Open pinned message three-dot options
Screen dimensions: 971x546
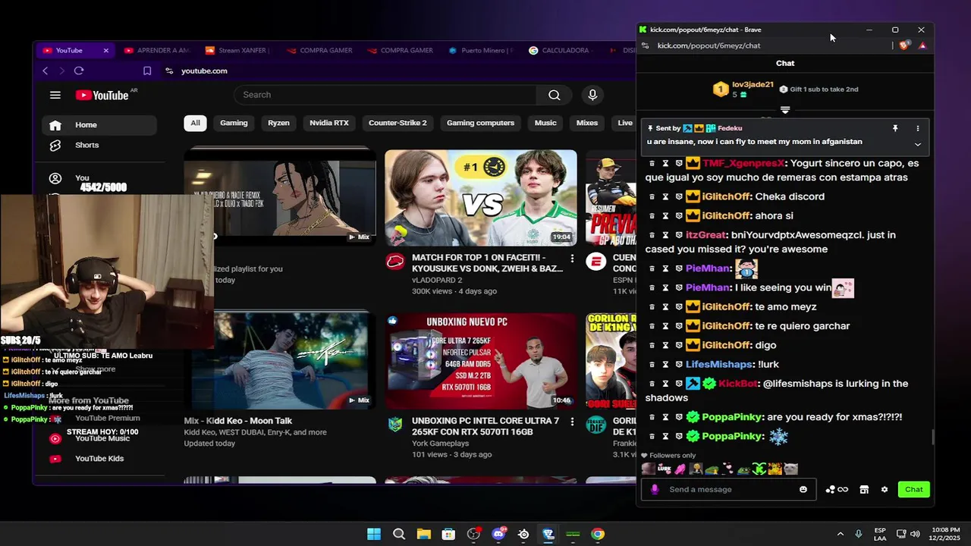917,129
